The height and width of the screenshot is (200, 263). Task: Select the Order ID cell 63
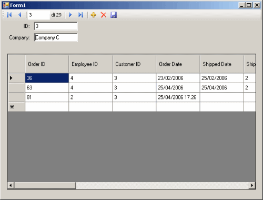47,87
